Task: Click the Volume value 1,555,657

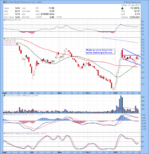Action: [x=134, y=17]
